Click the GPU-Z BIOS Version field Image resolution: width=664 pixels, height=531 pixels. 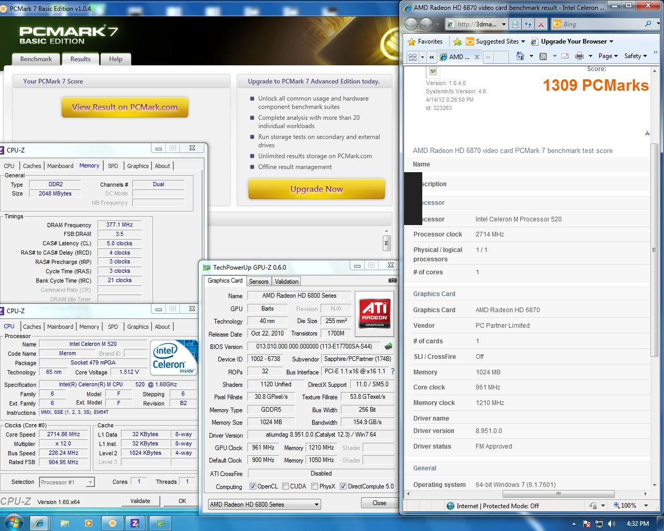click(314, 346)
